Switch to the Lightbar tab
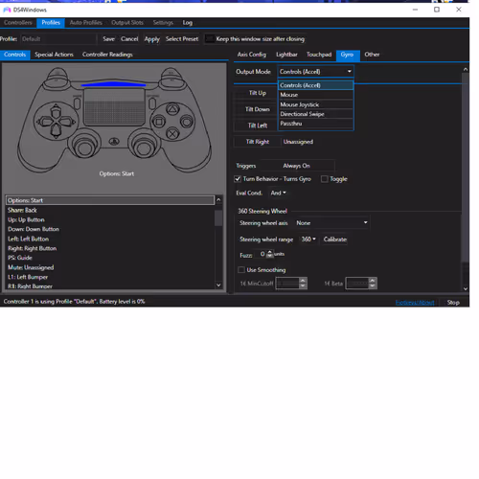This screenshot has width=479, height=479. coord(286,55)
